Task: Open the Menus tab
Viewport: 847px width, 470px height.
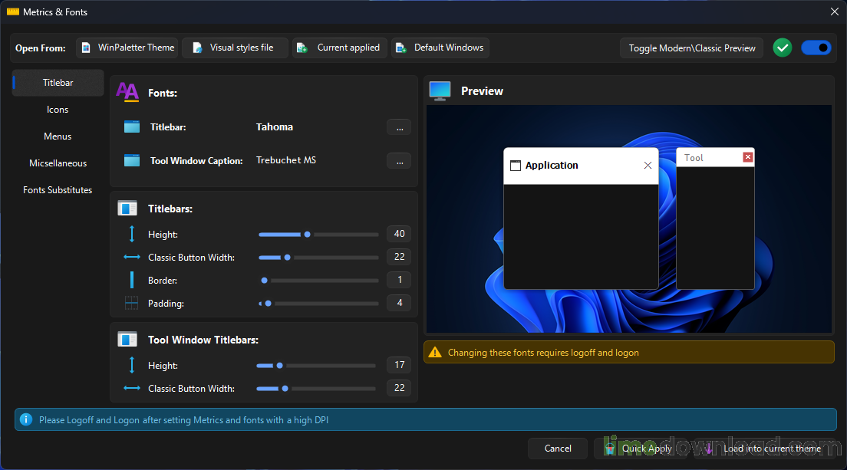Action: [x=58, y=136]
